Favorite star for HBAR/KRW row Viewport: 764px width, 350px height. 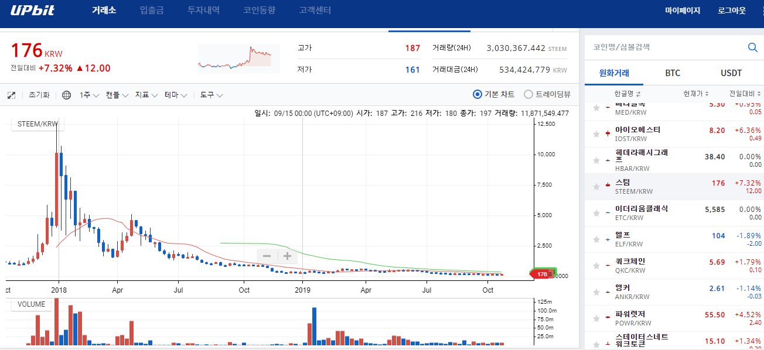[x=596, y=160]
